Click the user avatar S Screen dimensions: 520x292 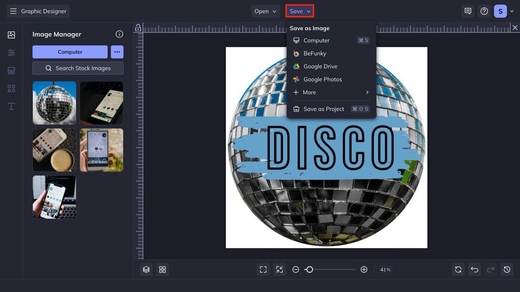click(x=500, y=11)
